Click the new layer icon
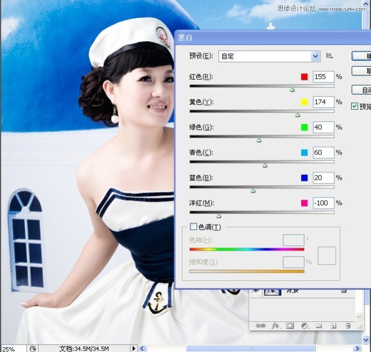Image resolution: width=371 pixels, height=352 pixels. [x=333, y=326]
